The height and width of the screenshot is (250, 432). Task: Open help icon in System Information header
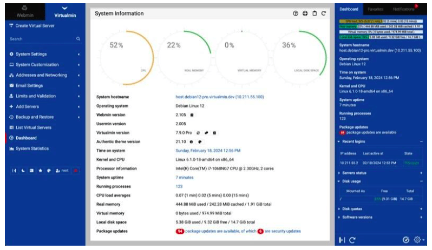(296, 13)
